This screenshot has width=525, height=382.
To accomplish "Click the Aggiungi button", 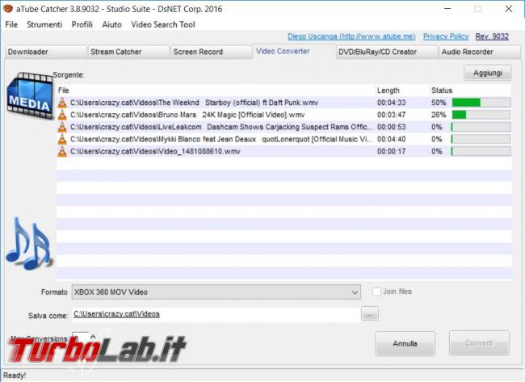I will click(488, 73).
